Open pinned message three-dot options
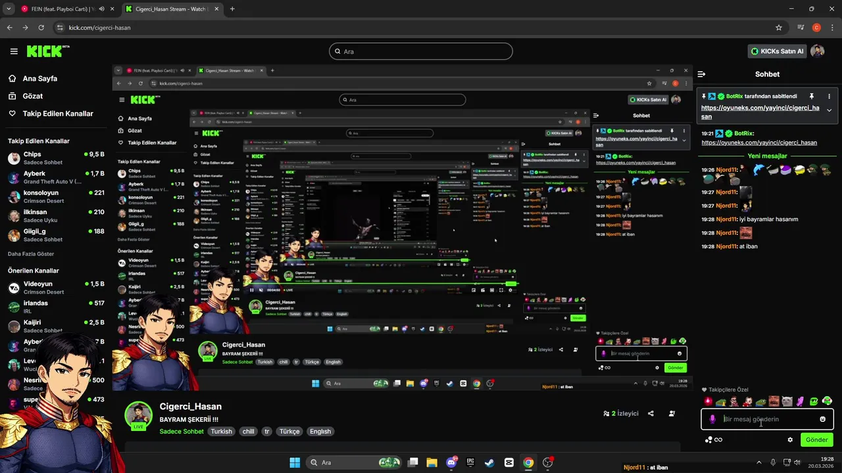This screenshot has width=842, height=473. (x=829, y=96)
